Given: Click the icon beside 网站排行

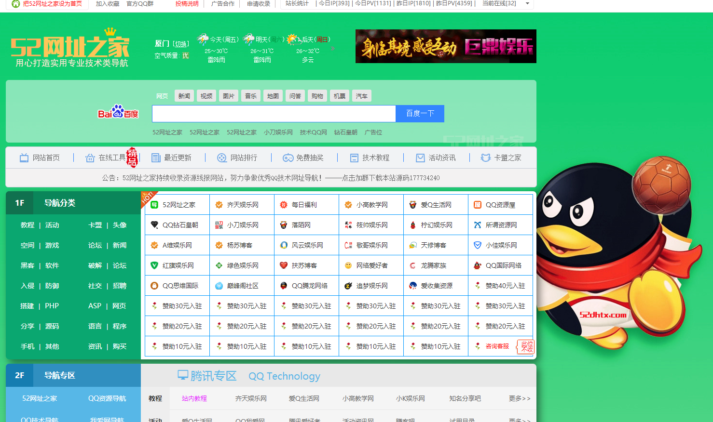Looking at the screenshot, I should [222, 158].
